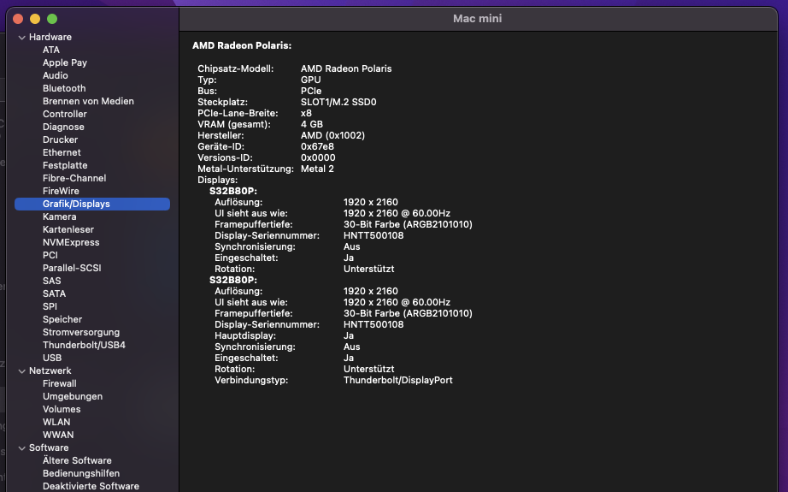This screenshot has height=492, width=788.
Task: Open the Kamera entry
Action: coord(59,216)
